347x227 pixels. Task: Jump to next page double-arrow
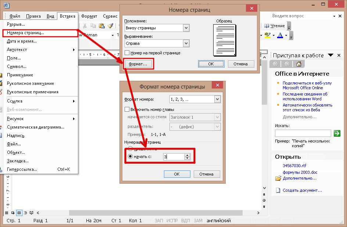tap(264, 207)
